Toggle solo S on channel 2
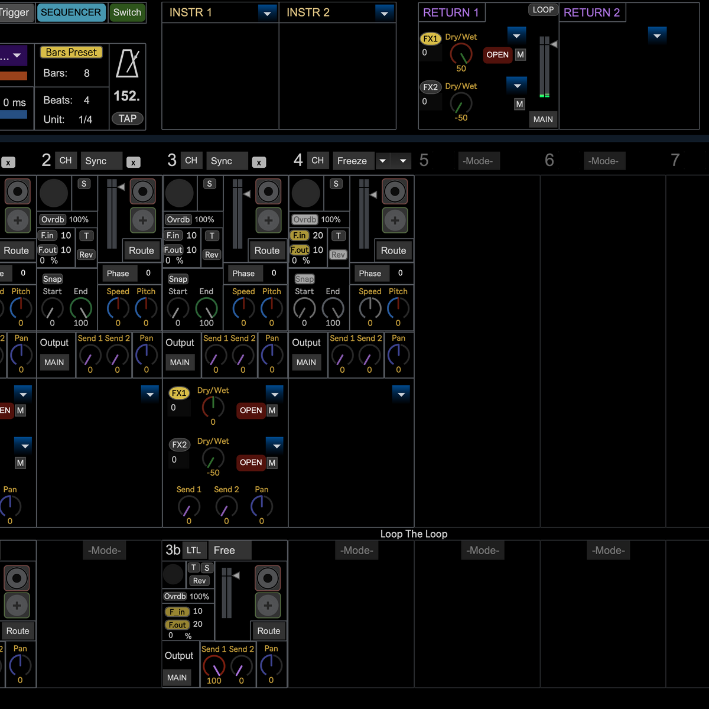709x709 pixels. tap(84, 184)
